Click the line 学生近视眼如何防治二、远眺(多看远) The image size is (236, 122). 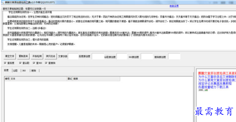point(27,28)
